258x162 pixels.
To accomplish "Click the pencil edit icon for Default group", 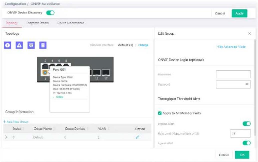I will [137, 137].
